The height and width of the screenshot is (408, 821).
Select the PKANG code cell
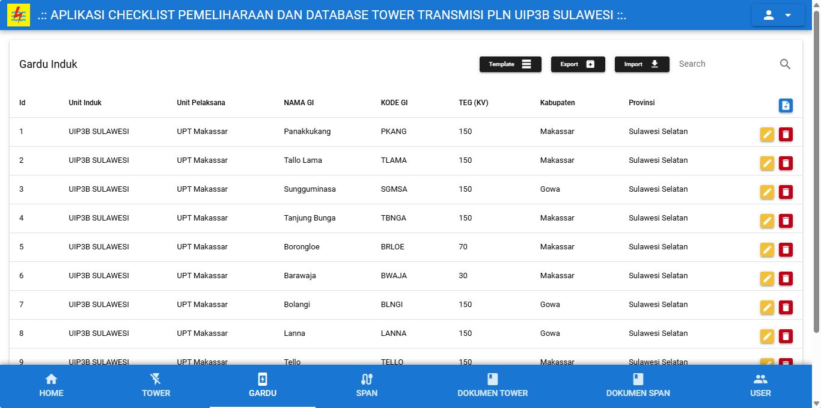394,132
